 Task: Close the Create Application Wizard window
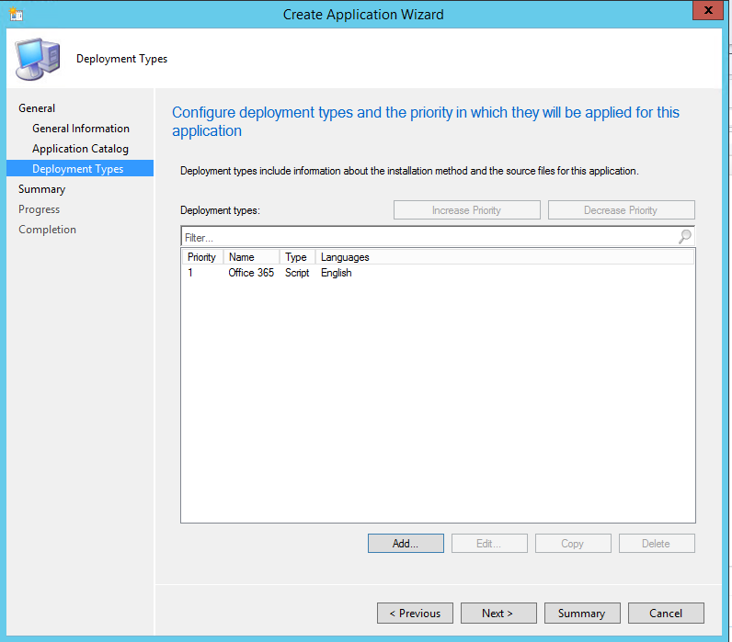pyautogui.click(x=707, y=10)
